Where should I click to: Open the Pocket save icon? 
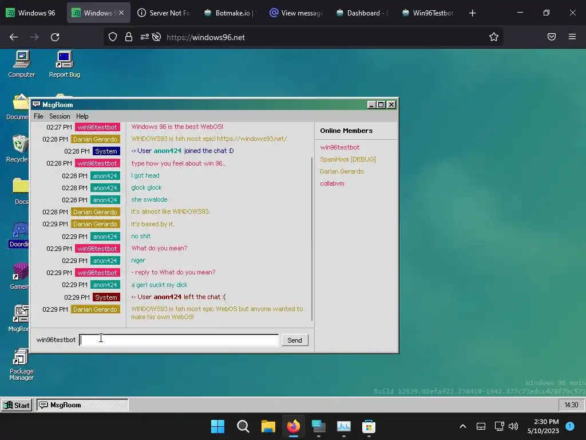[552, 37]
